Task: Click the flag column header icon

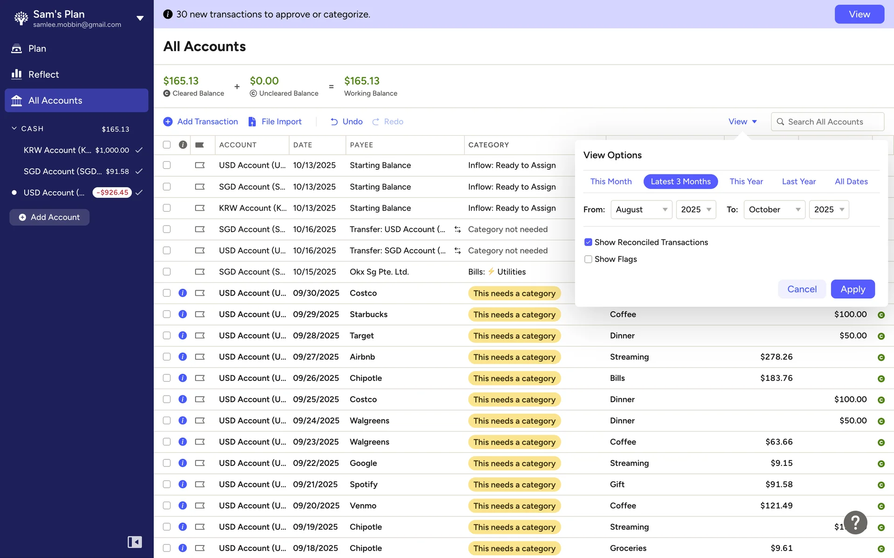Action: click(200, 145)
